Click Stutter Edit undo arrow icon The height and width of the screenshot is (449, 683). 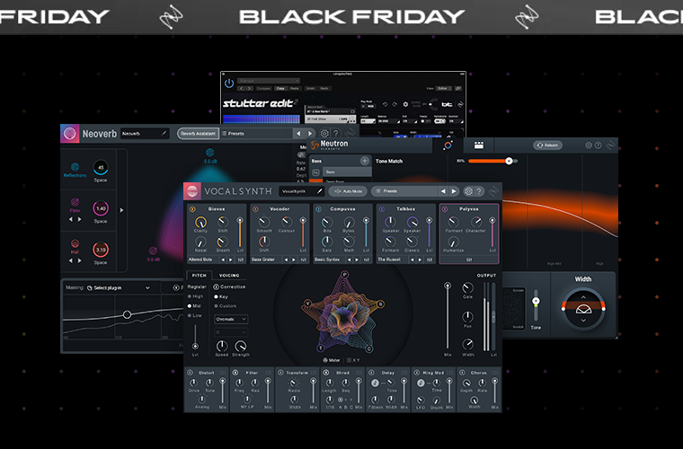coord(385,104)
